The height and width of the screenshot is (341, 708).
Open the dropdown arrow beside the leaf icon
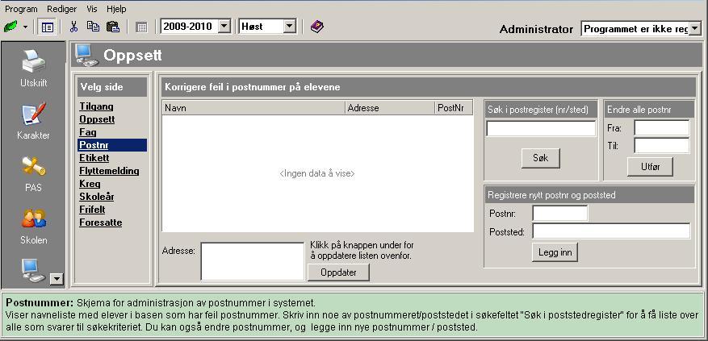[25, 27]
